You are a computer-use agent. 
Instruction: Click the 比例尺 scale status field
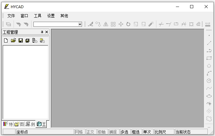point(164,132)
